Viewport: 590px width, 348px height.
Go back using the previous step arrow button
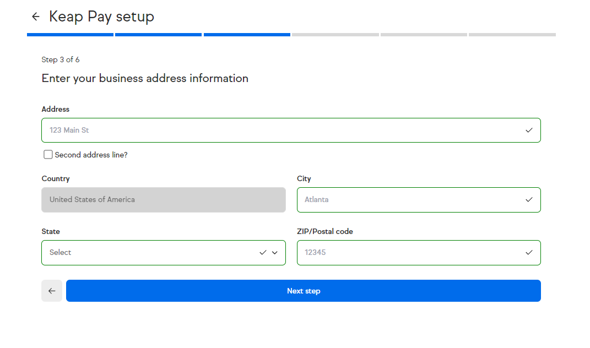coord(52,291)
